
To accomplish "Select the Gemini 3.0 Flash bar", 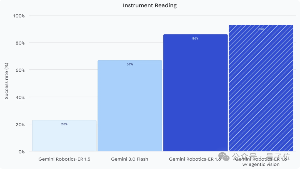I will [130, 111].
